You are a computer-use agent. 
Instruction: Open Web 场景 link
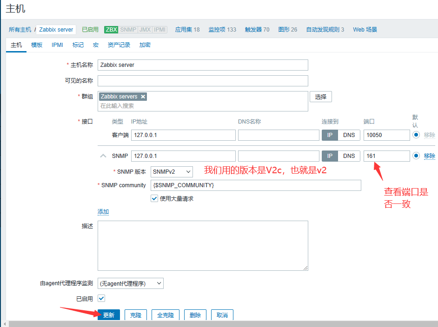pyautogui.click(x=365, y=30)
